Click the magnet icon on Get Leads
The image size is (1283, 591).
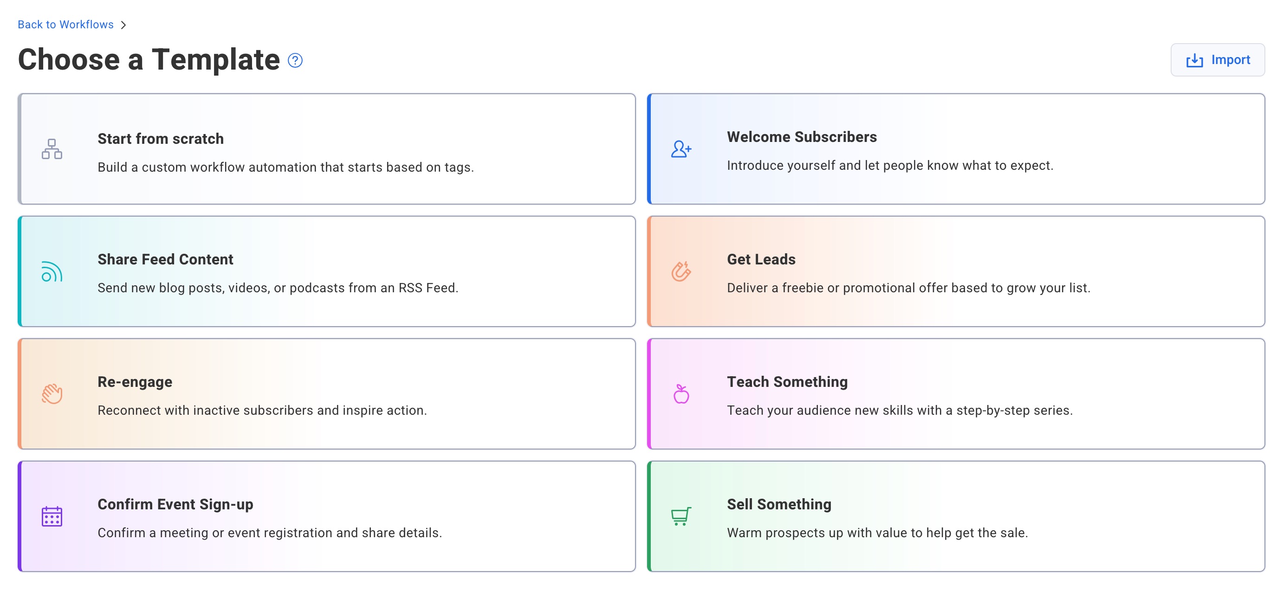[681, 271]
